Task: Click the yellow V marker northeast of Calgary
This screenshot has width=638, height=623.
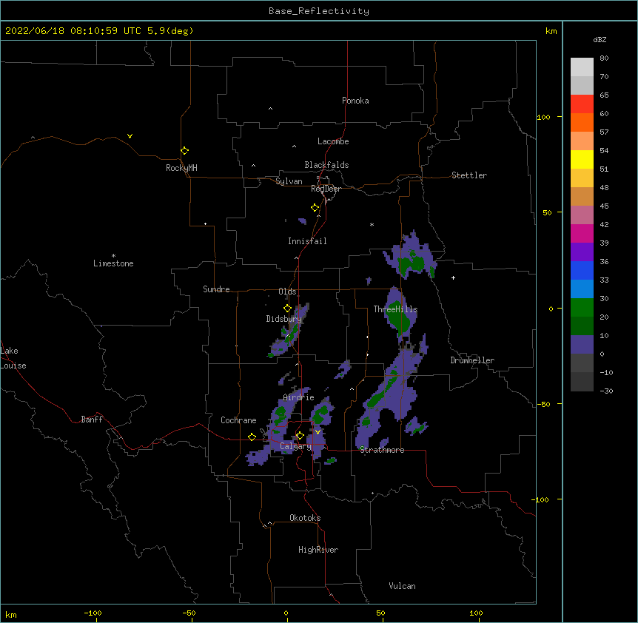Action: (318, 432)
